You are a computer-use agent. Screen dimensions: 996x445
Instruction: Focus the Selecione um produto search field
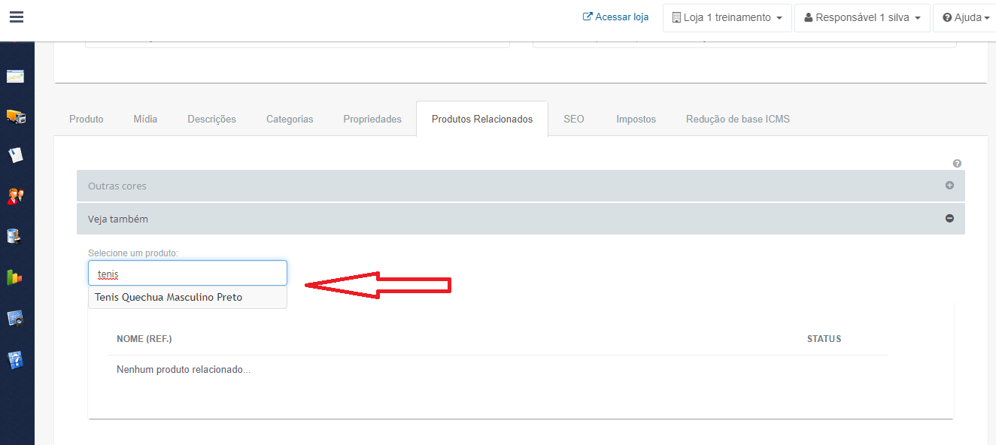tap(187, 274)
